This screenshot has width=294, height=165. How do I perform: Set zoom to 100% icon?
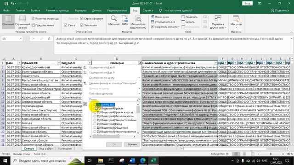(x=125, y=21)
